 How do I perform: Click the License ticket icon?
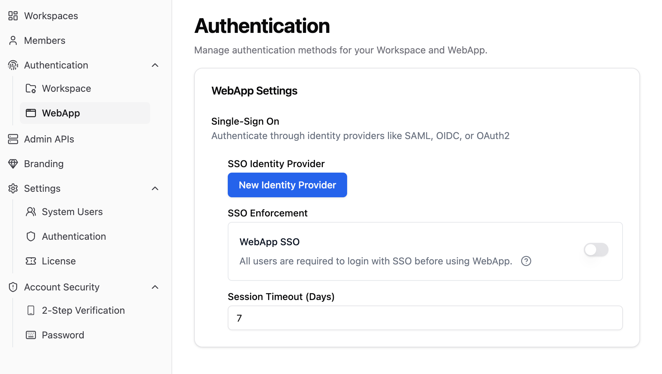(31, 261)
